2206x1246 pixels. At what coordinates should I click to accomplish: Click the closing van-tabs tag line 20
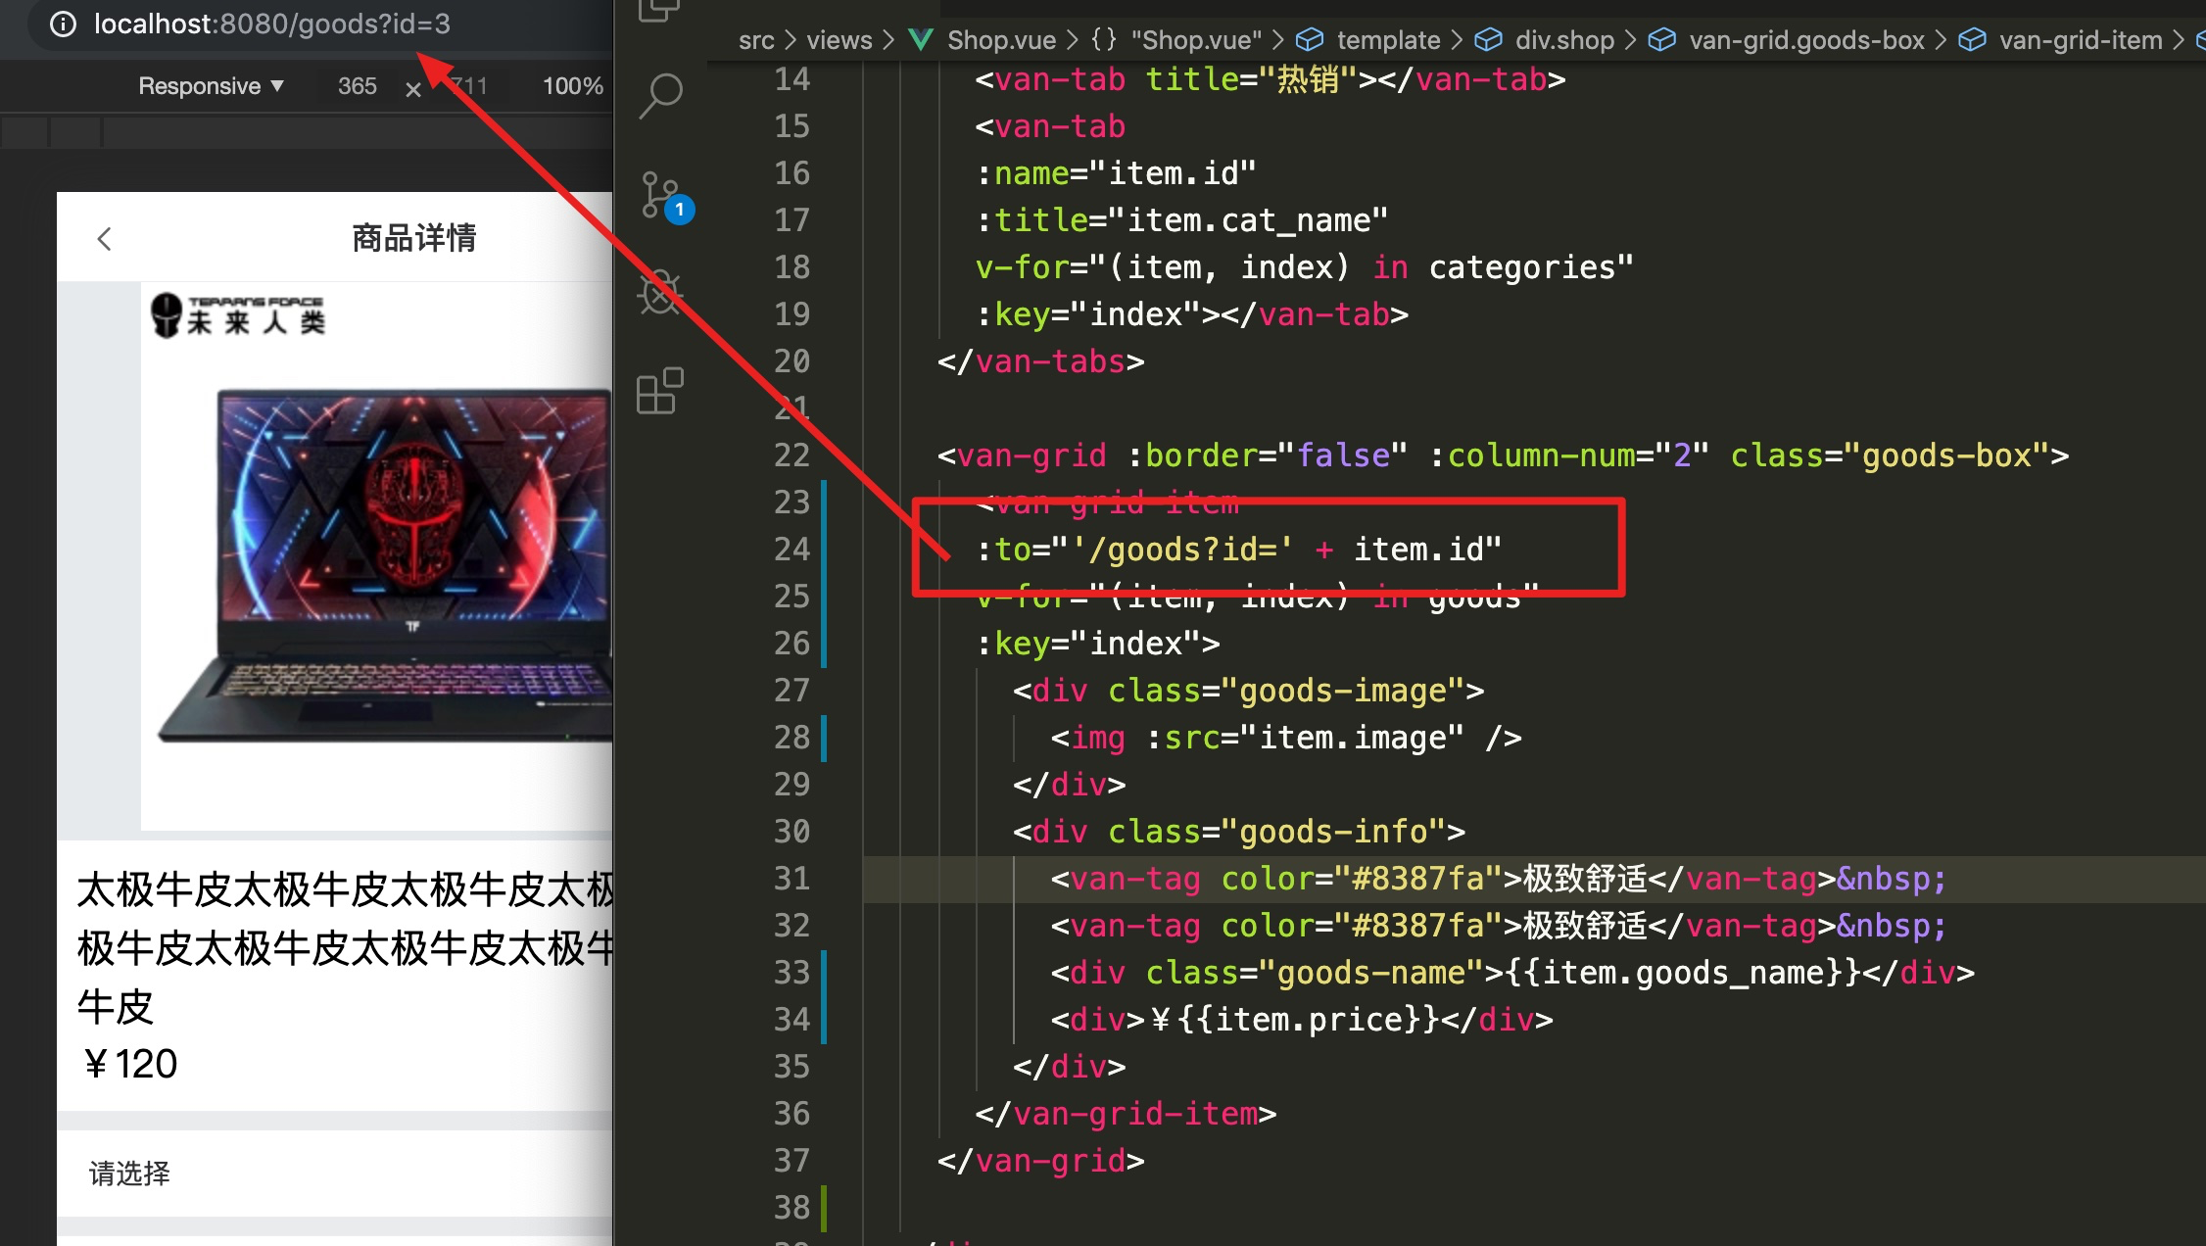(x=1040, y=361)
